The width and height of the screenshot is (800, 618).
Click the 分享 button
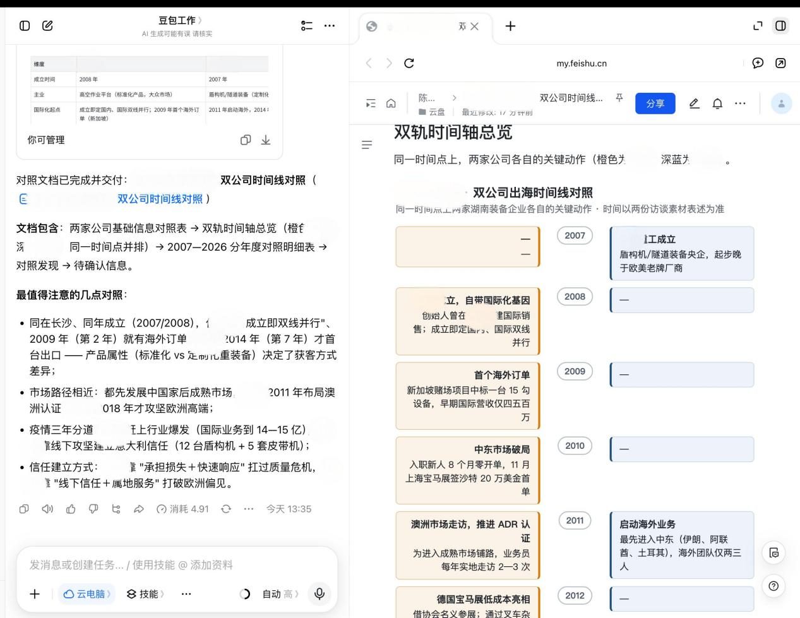click(655, 104)
